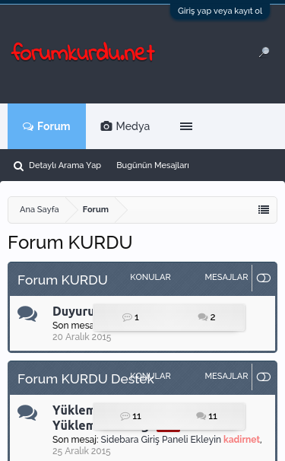Click the Yükleme topics count 11

click(131, 416)
